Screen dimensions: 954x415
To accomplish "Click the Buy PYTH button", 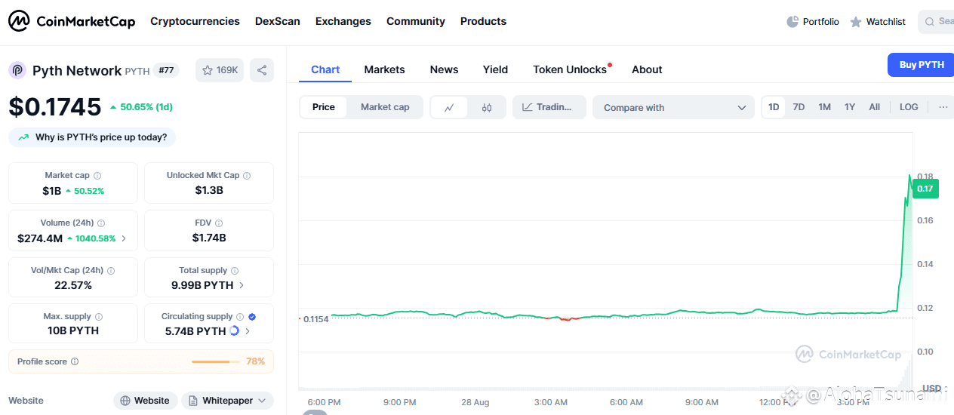I will click(922, 65).
